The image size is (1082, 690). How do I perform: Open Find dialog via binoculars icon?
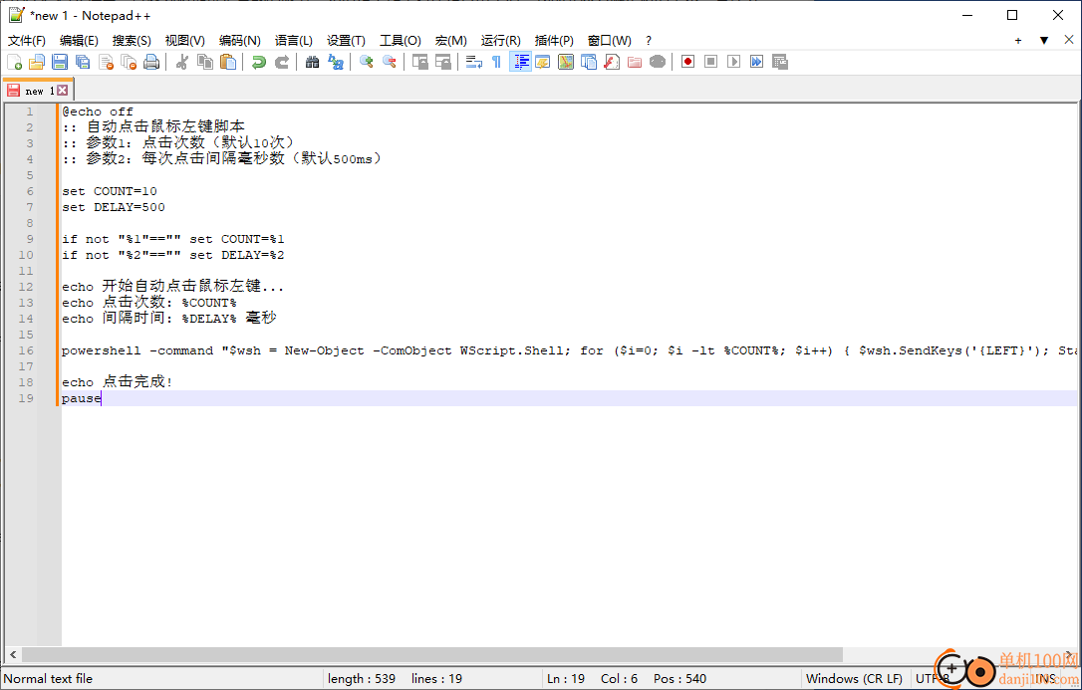[313, 62]
